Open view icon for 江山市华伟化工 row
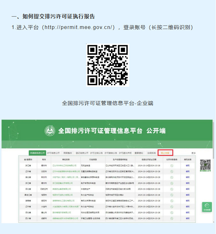The width and height of the screenshot is (216, 234). coord(172,166)
